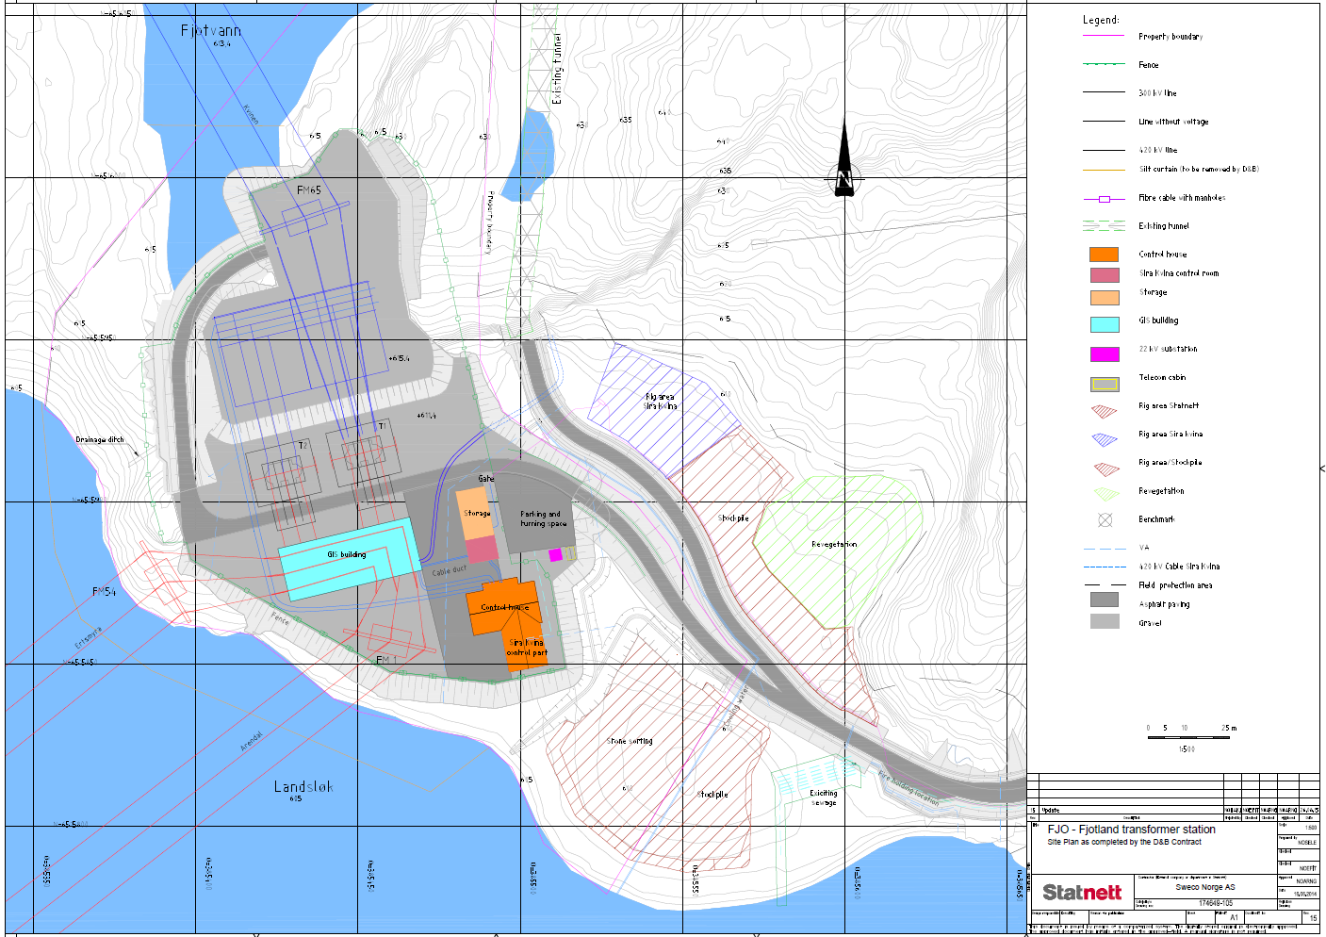The height and width of the screenshot is (937, 1326).
Task: Click the 'Sweco Norge AS' title block text
Action: tap(1204, 887)
